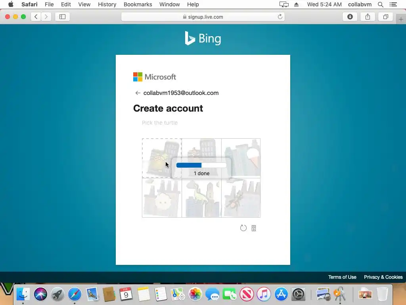Click the back arrow beside the email address
Viewport: 406px width, 305px height.
[x=138, y=93]
